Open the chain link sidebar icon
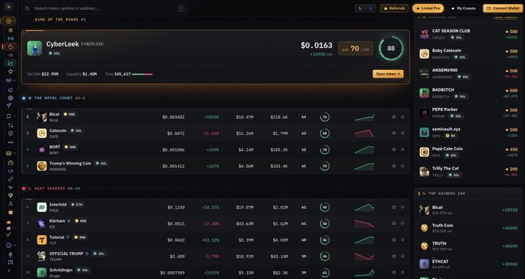 pos(10,179)
